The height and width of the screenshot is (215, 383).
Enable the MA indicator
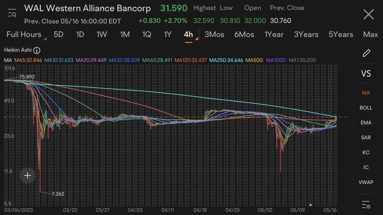point(366,93)
